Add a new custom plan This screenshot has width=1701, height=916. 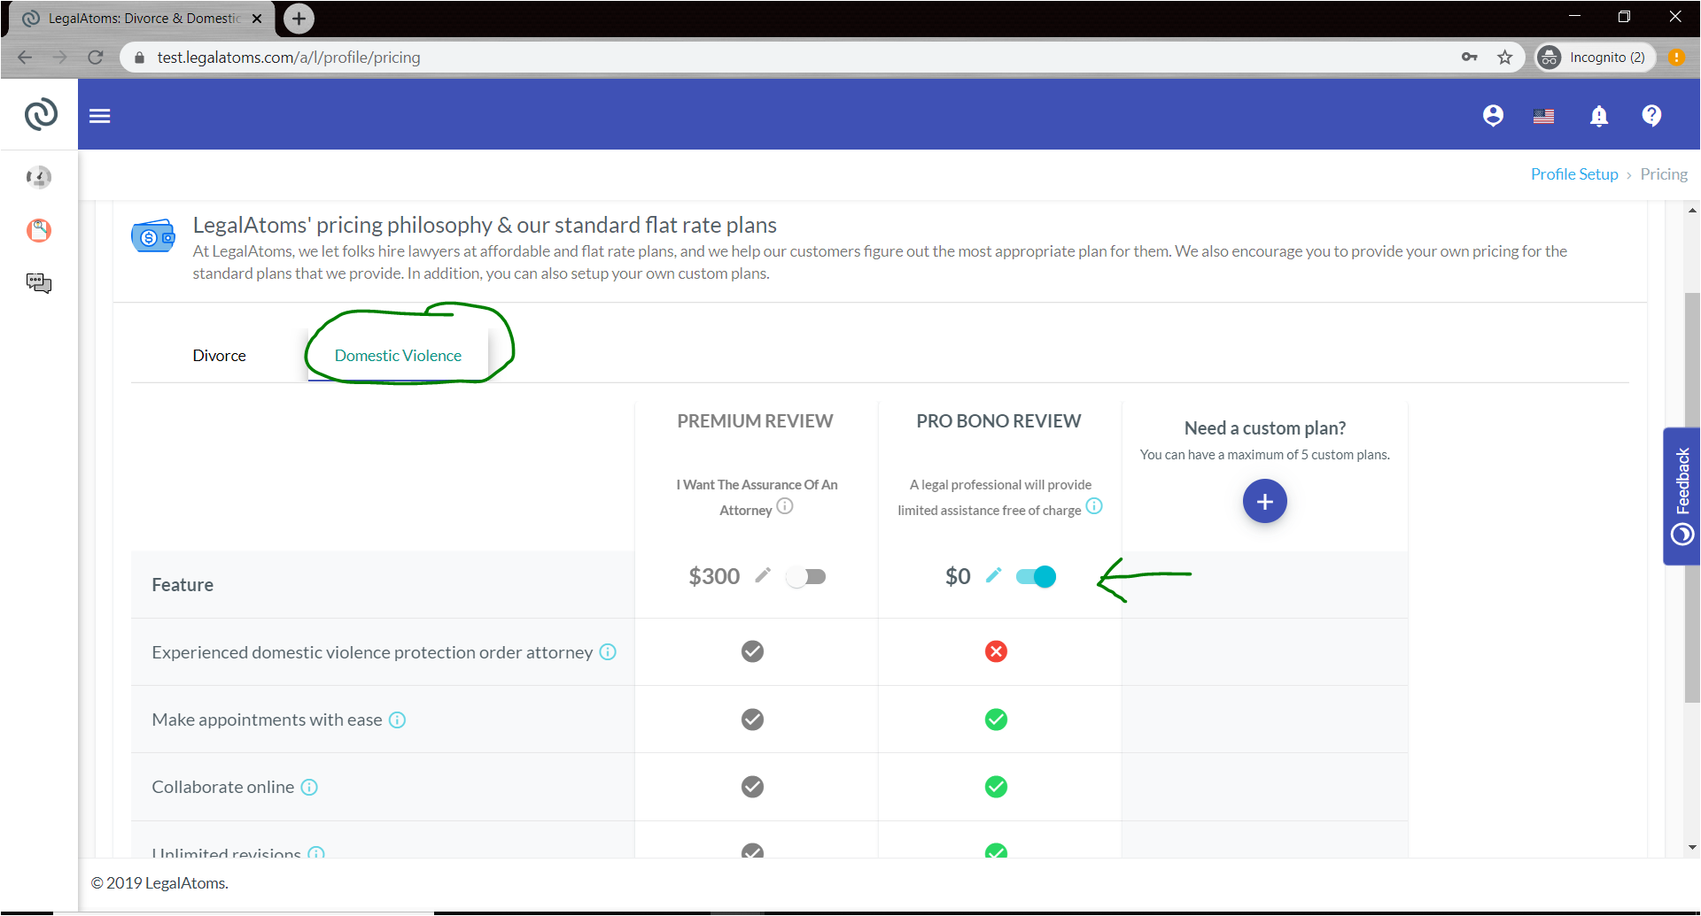click(x=1264, y=501)
